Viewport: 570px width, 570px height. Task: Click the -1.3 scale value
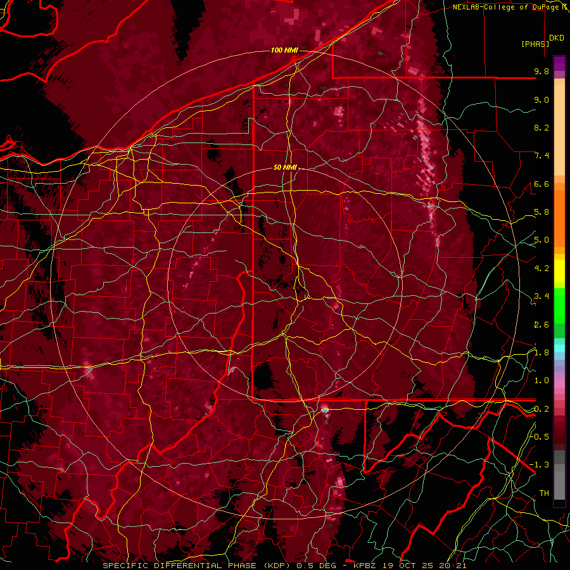(539, 465)
